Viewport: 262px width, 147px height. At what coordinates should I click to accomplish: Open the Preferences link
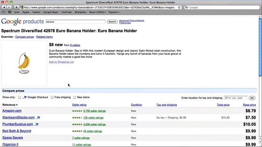(125, 23)
